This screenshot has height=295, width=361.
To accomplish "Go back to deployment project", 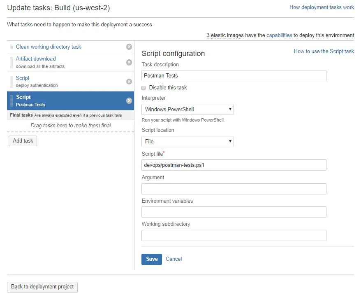I will 42,287.
